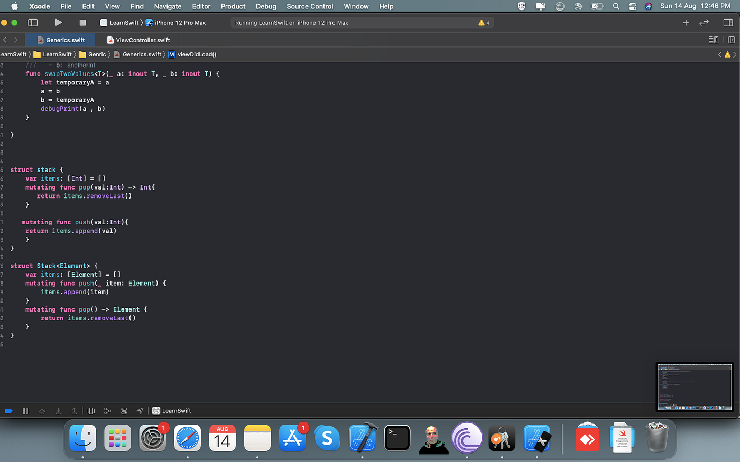Click the simulate location arrow icon
The width and height of the screenshot is (740, 462).
pyautogui.click(x=140, y=411)
